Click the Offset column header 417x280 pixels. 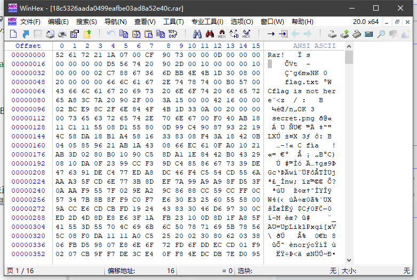tap(28, 46)
